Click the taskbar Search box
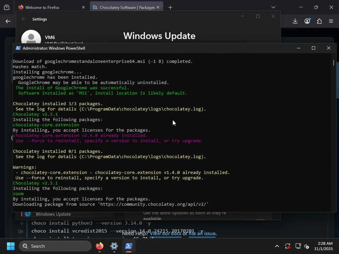Image resolution: width=339 pixels, height=254 pixels. click(x=55, y=246)
